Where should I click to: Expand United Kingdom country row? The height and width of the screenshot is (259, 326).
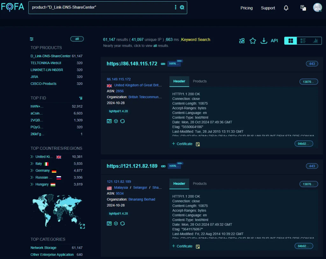click(x=32, y=157)
